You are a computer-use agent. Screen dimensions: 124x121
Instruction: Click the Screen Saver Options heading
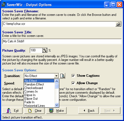[20, 70]
